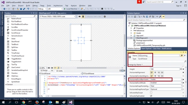Screen dimensions: 188x105
Task: Select WebView in Toolbox
Action: click(15, 76)
